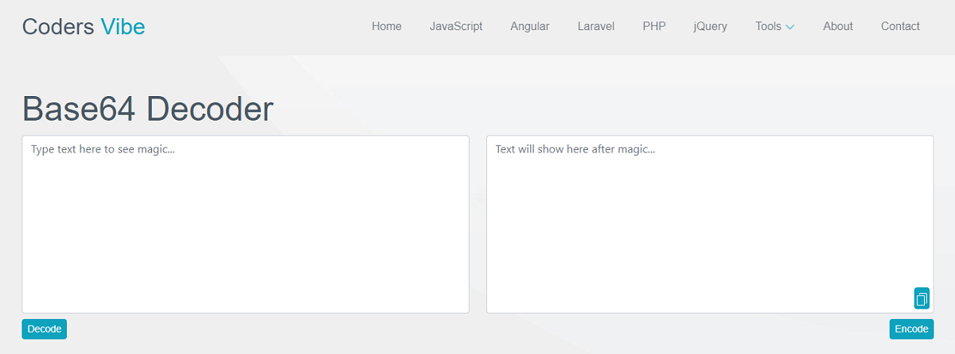Focus the left Base64 input textarea
Image resolution: width=955 pixels, height=354 pixels.
pyautogui.click(x=245, y=230)
